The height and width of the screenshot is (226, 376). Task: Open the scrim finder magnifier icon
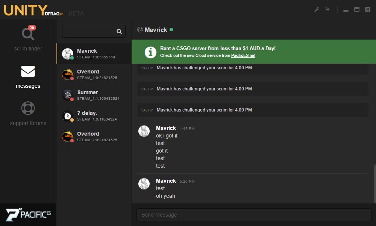click(x=27, y=34)
